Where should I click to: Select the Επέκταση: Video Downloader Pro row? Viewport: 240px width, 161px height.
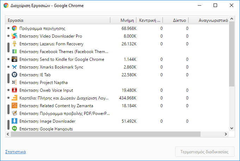point(117,36)
